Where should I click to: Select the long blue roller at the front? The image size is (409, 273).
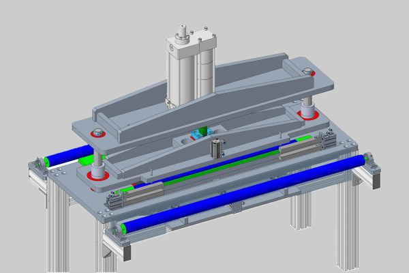242,194
